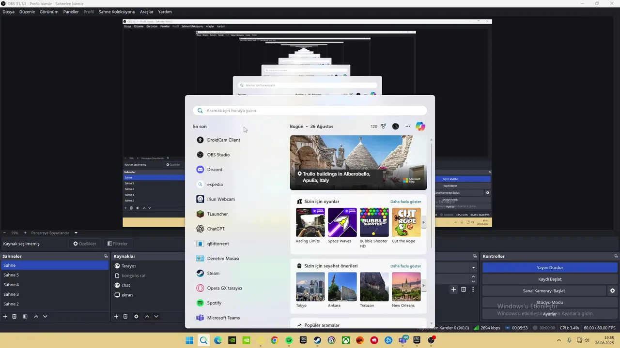Open Spotify from the taskbar
The width and height of the screenshot is (620, 348).
point(289,340)
